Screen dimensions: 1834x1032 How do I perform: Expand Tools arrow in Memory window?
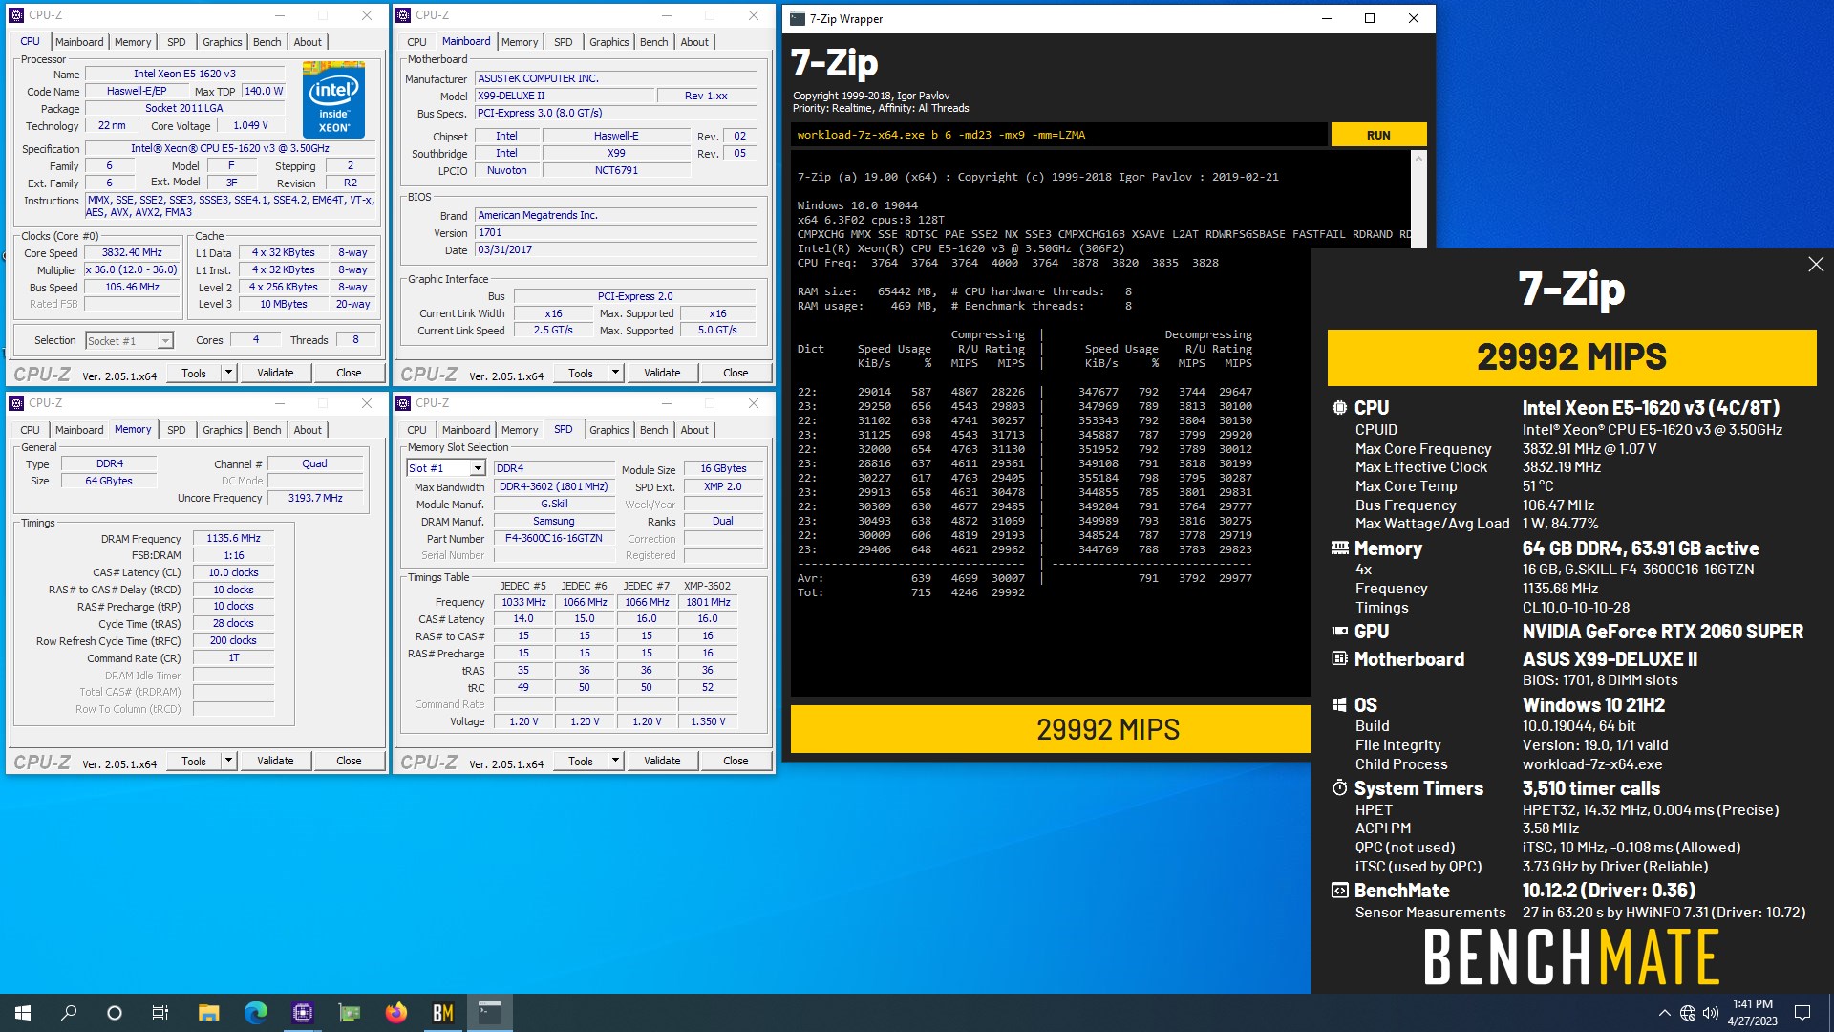[228, 761]
